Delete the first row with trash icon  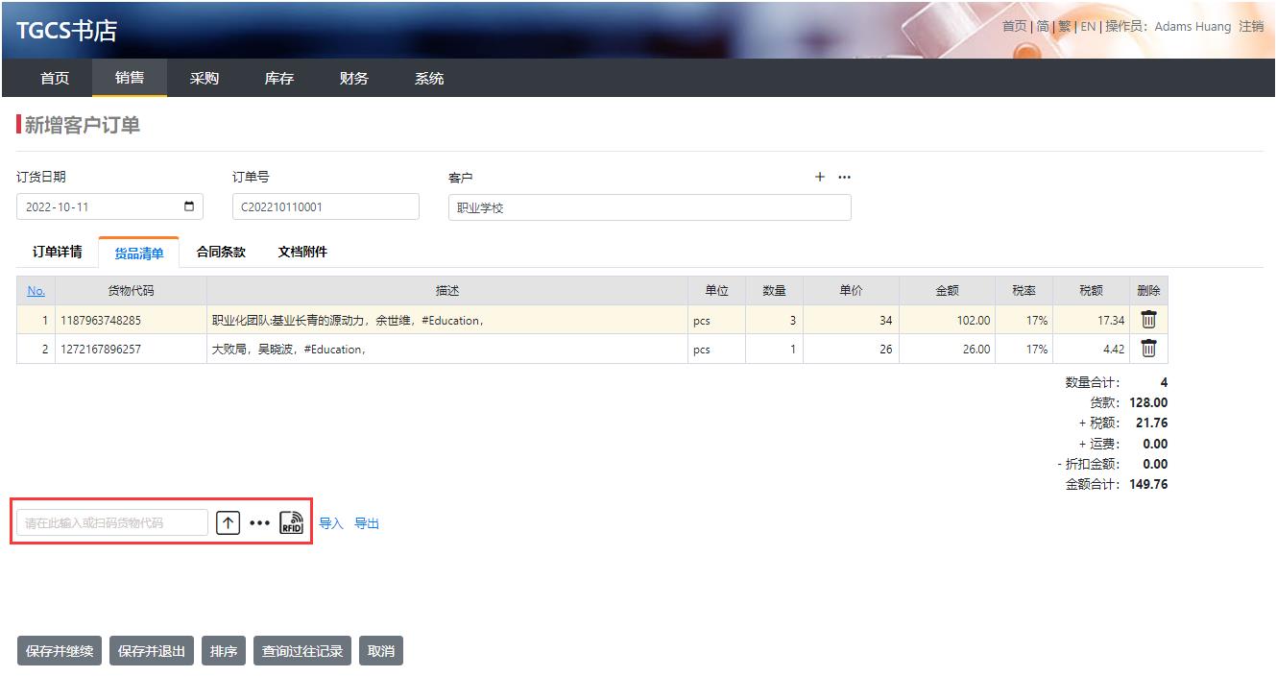1148,321
